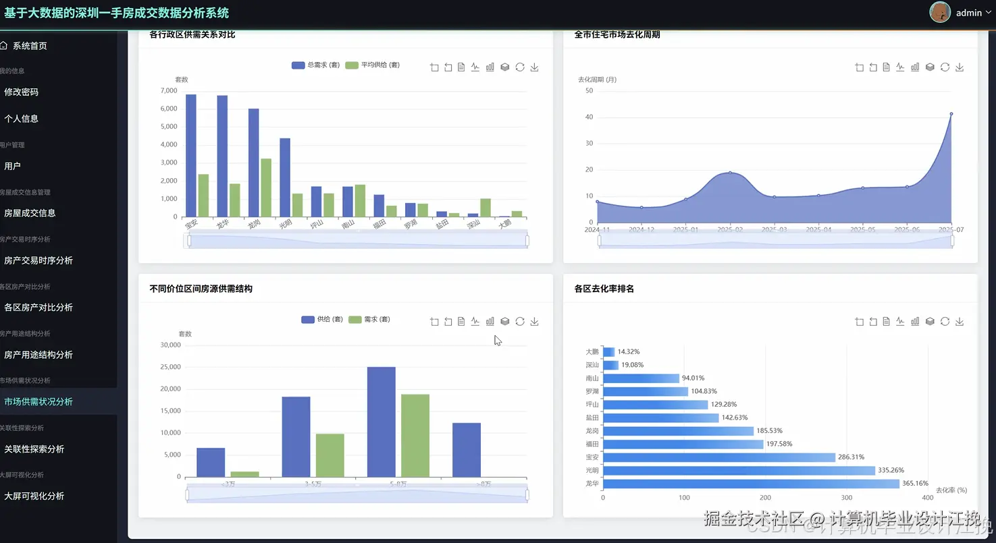The width and height of the screenshot is (996, 543).
Task: Save 不同价位区间房源供需结构 chart as image
Action: tap(534, 322)
